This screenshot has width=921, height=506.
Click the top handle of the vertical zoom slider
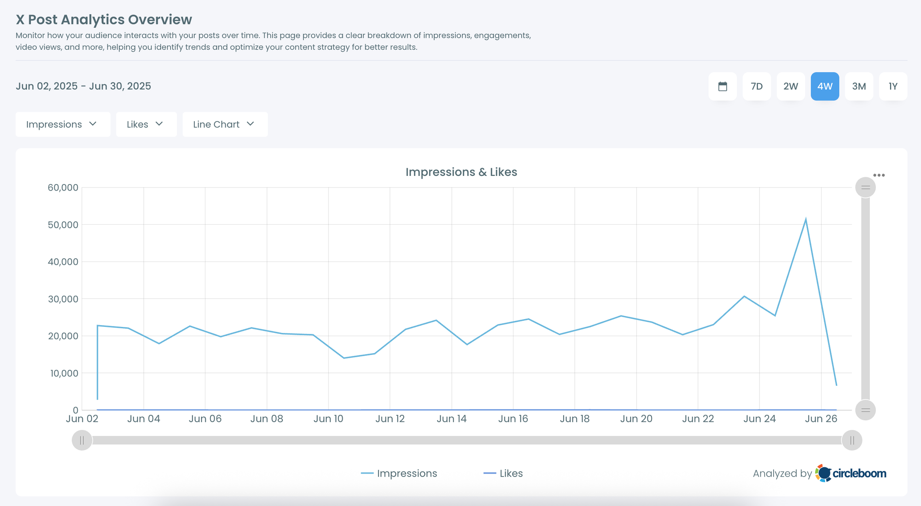(865, 187)
